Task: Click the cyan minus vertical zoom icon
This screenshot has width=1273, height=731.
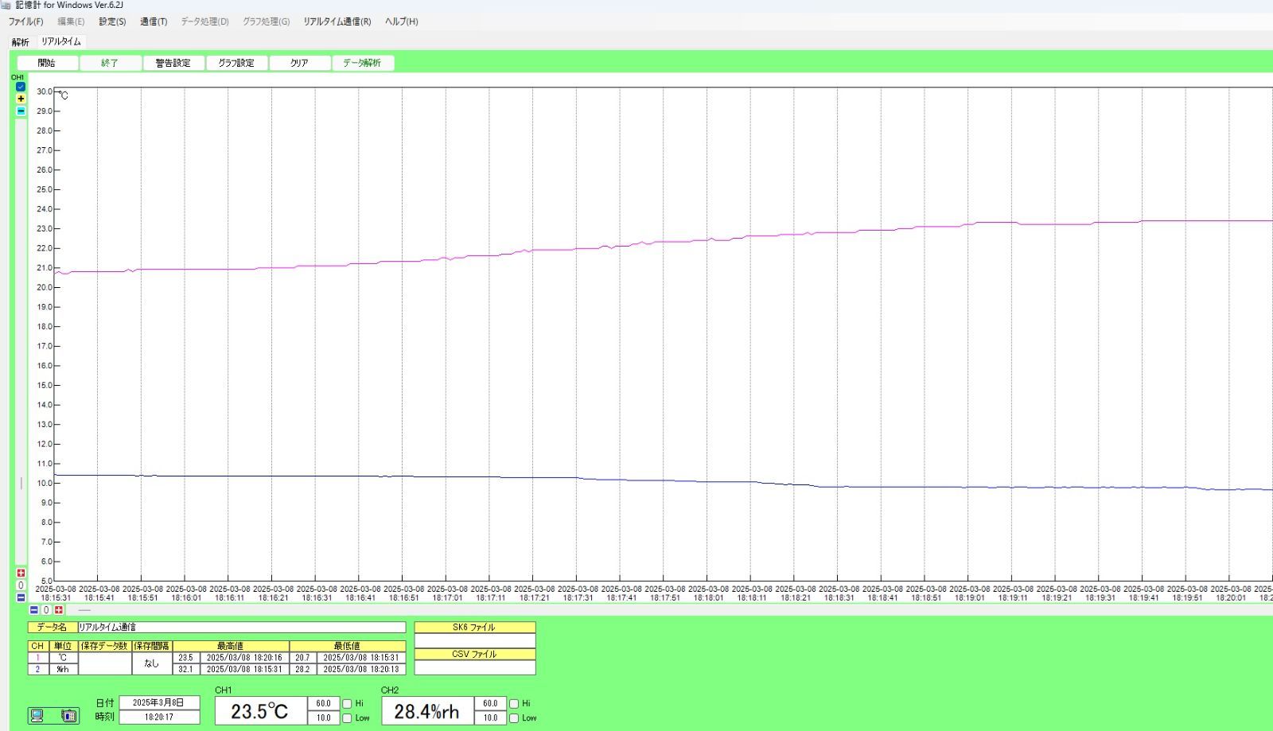Action: [x=21, y=111]
